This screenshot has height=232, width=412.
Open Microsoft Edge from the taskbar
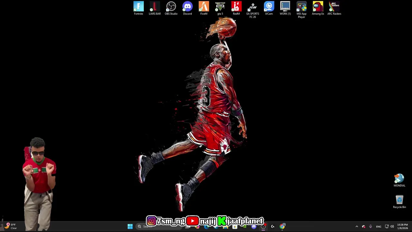click(x=206, y=227)
